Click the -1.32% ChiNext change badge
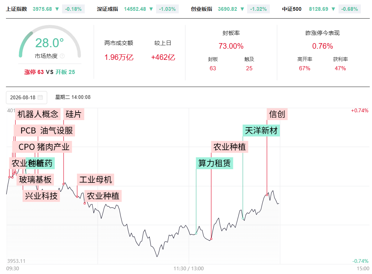The width and height of the screenshot is (372, 274). point(258,9)
